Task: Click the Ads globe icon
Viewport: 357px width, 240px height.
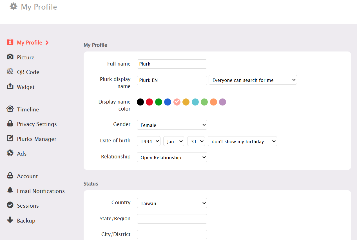Action: 10,153
